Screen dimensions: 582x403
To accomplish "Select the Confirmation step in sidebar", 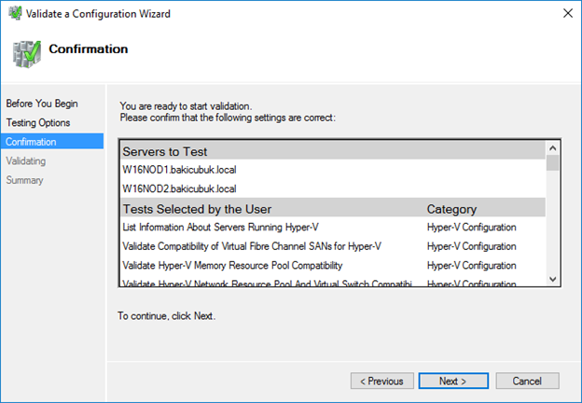I will pos(52,142).
